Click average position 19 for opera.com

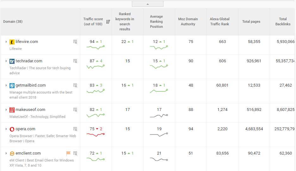[x=159, y=129]
